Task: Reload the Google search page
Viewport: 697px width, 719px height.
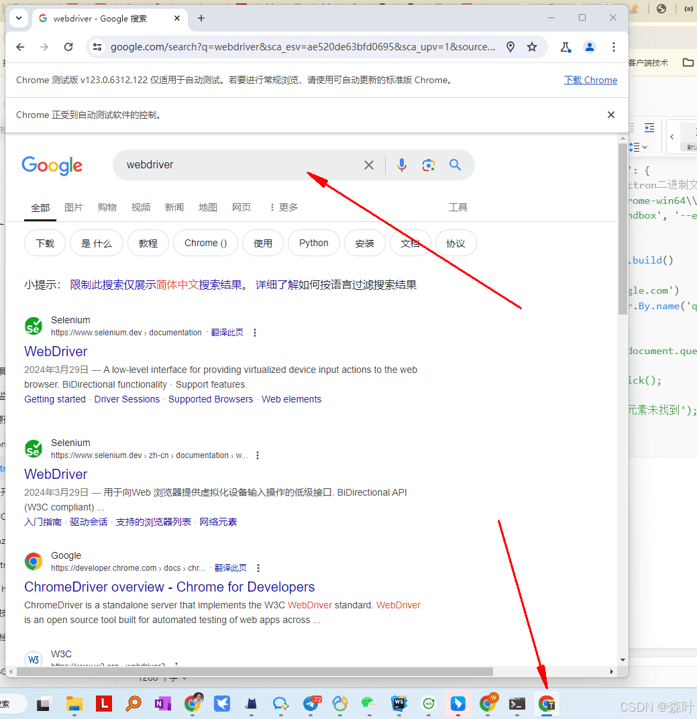Action: [68, 47]
